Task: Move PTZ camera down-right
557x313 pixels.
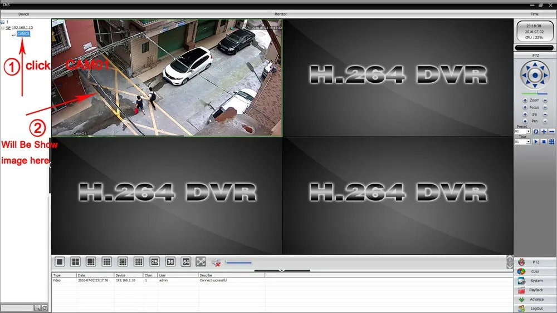Action: 543,83
